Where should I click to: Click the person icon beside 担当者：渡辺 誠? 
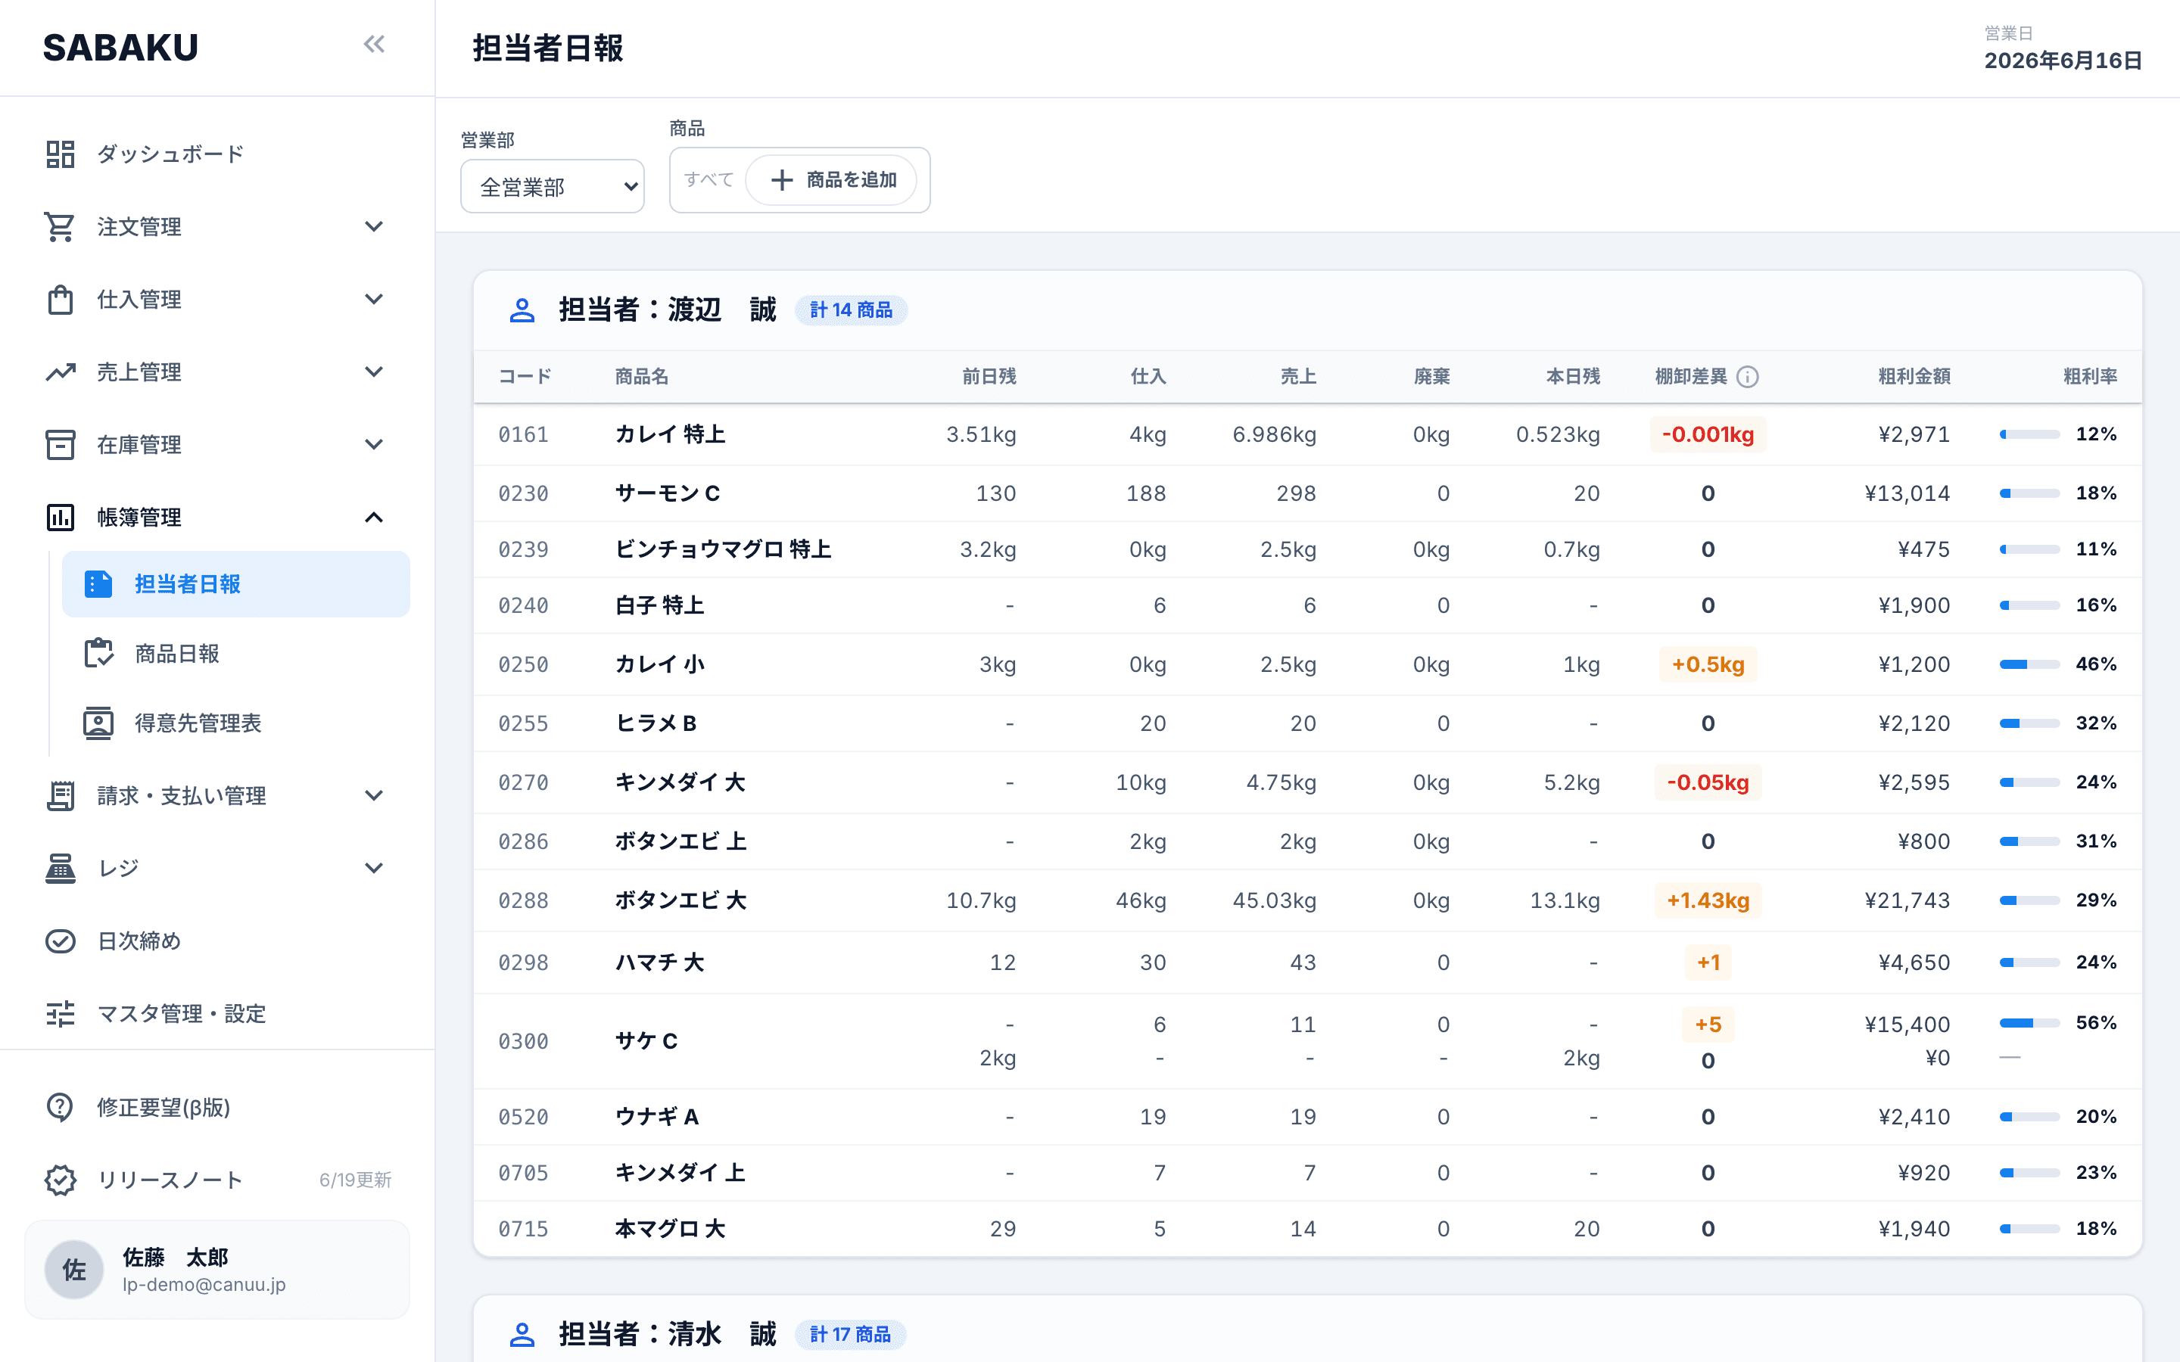point(522,310)
